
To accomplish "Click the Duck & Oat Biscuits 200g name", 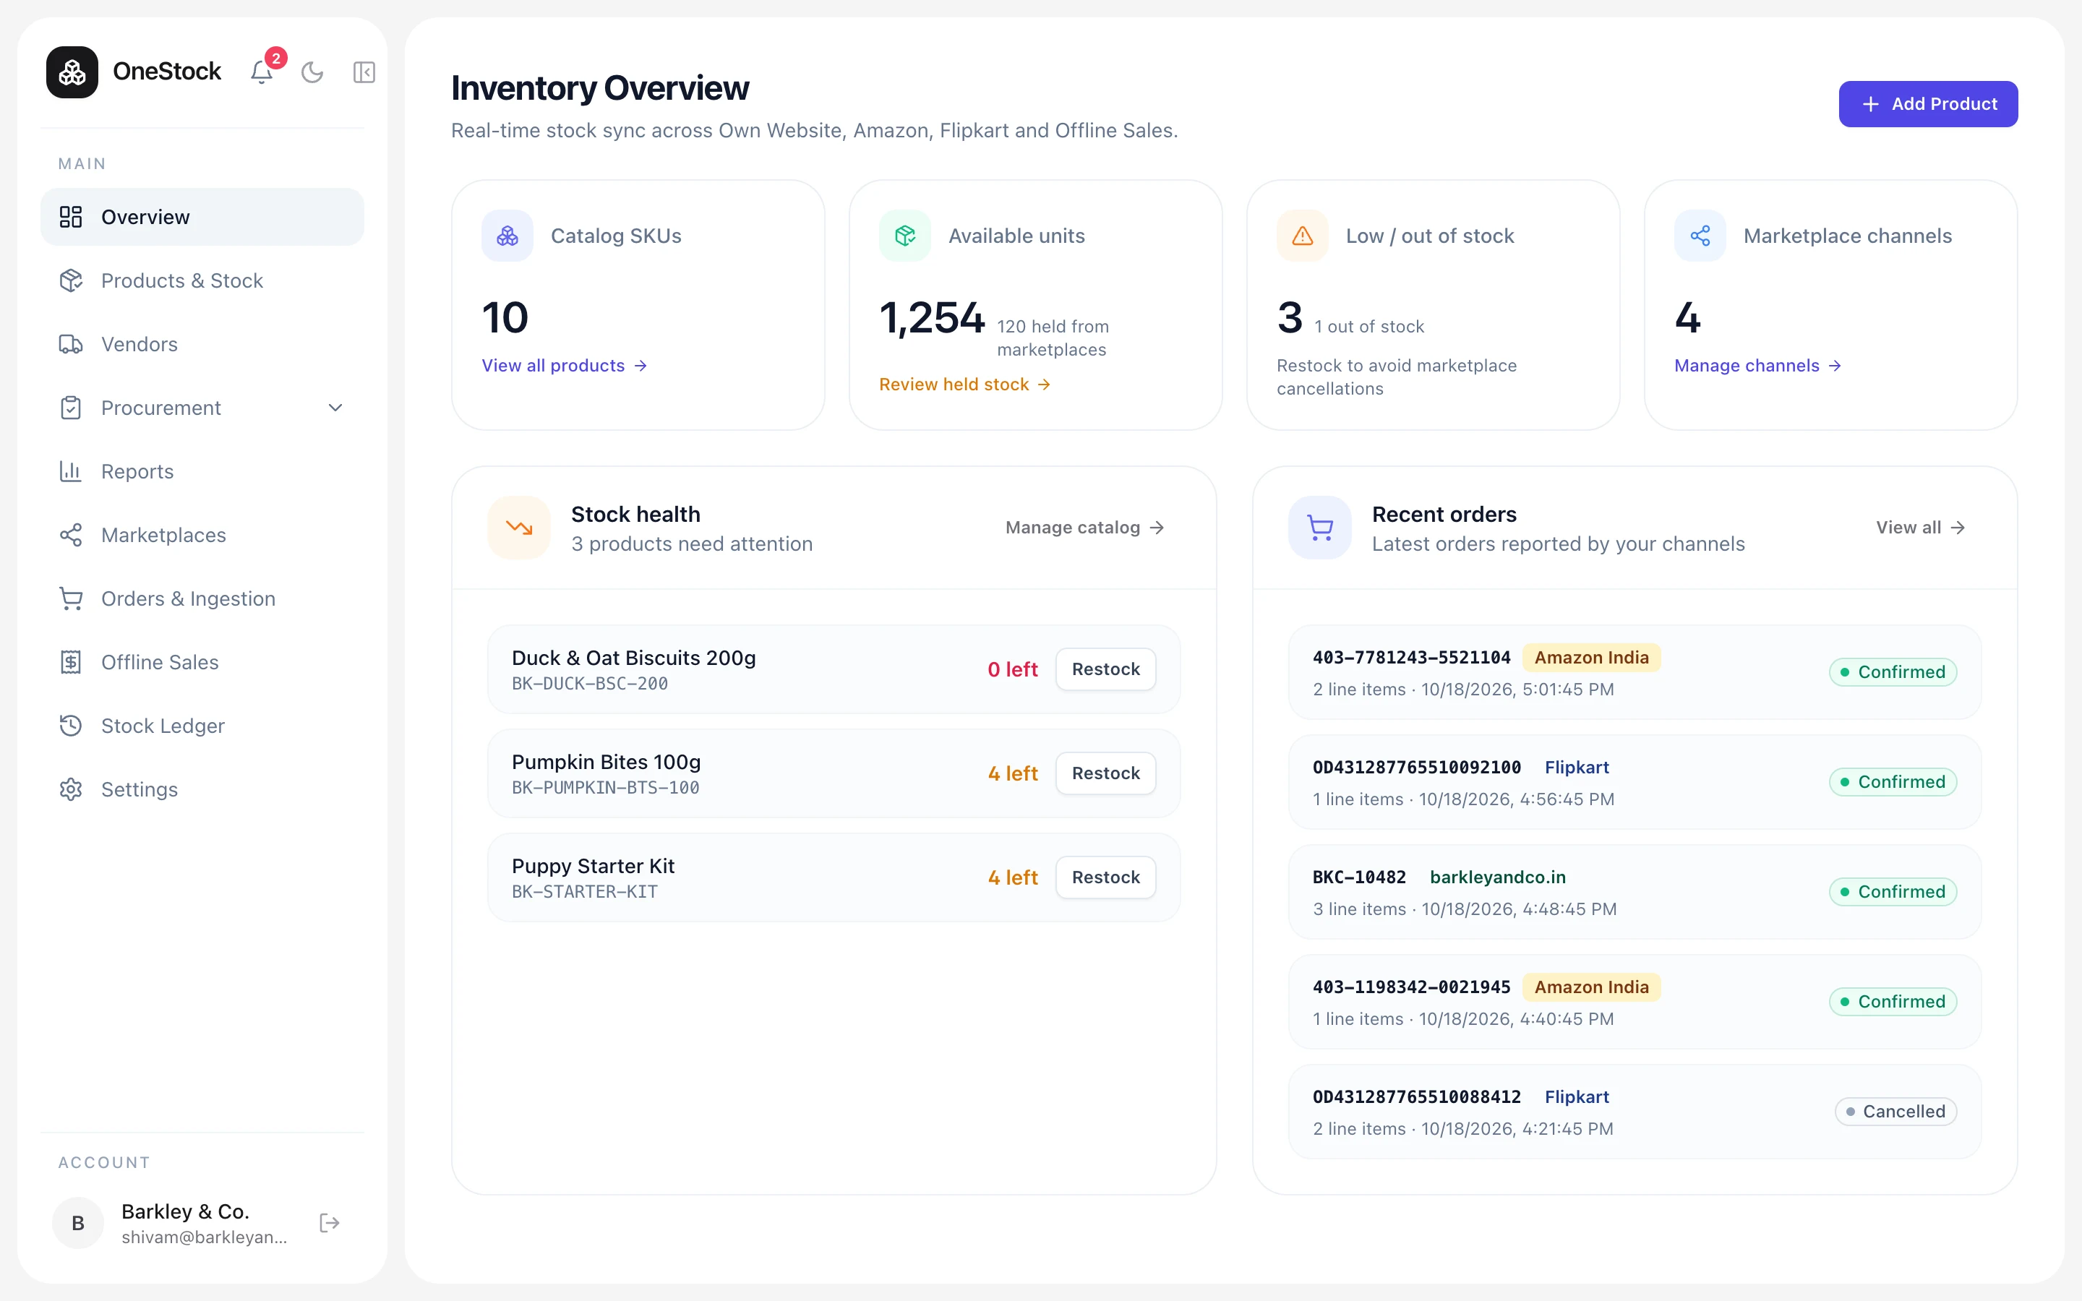I will 634,658.
